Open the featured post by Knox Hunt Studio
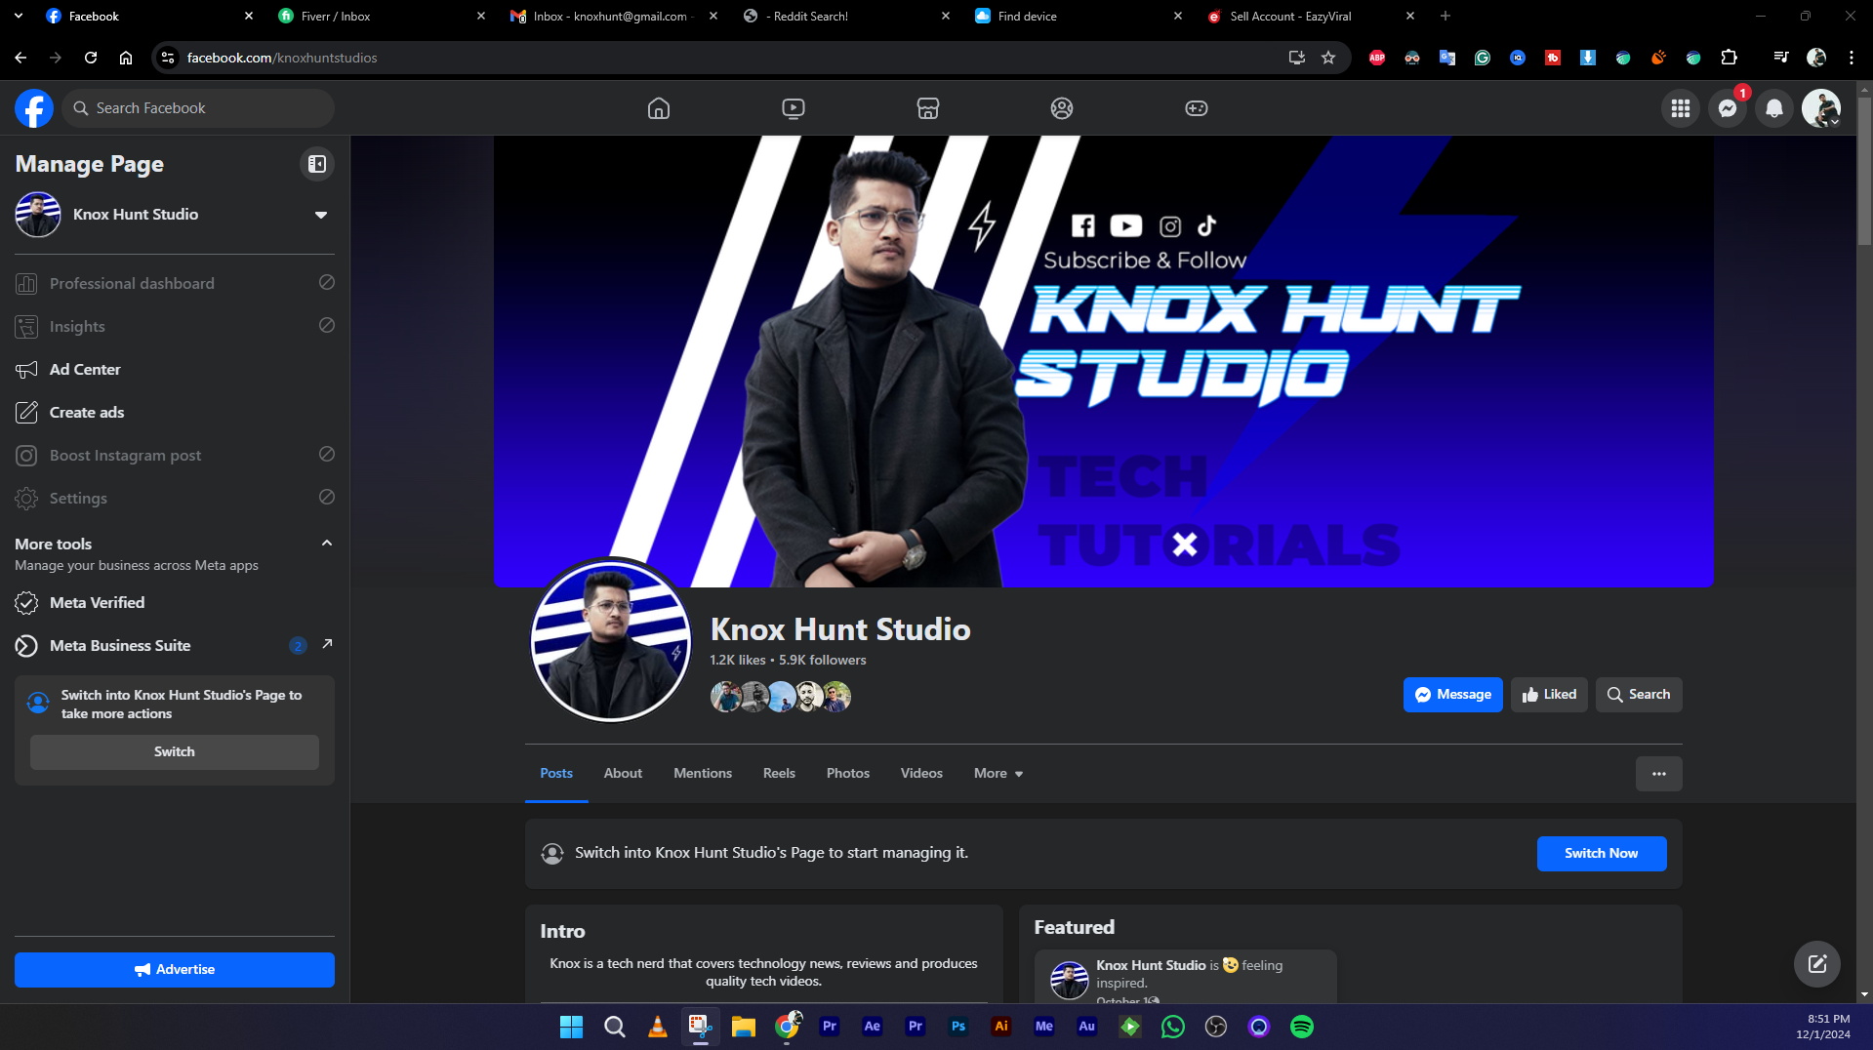This screenshot has width=1873, height=1050. point(1185,976)
